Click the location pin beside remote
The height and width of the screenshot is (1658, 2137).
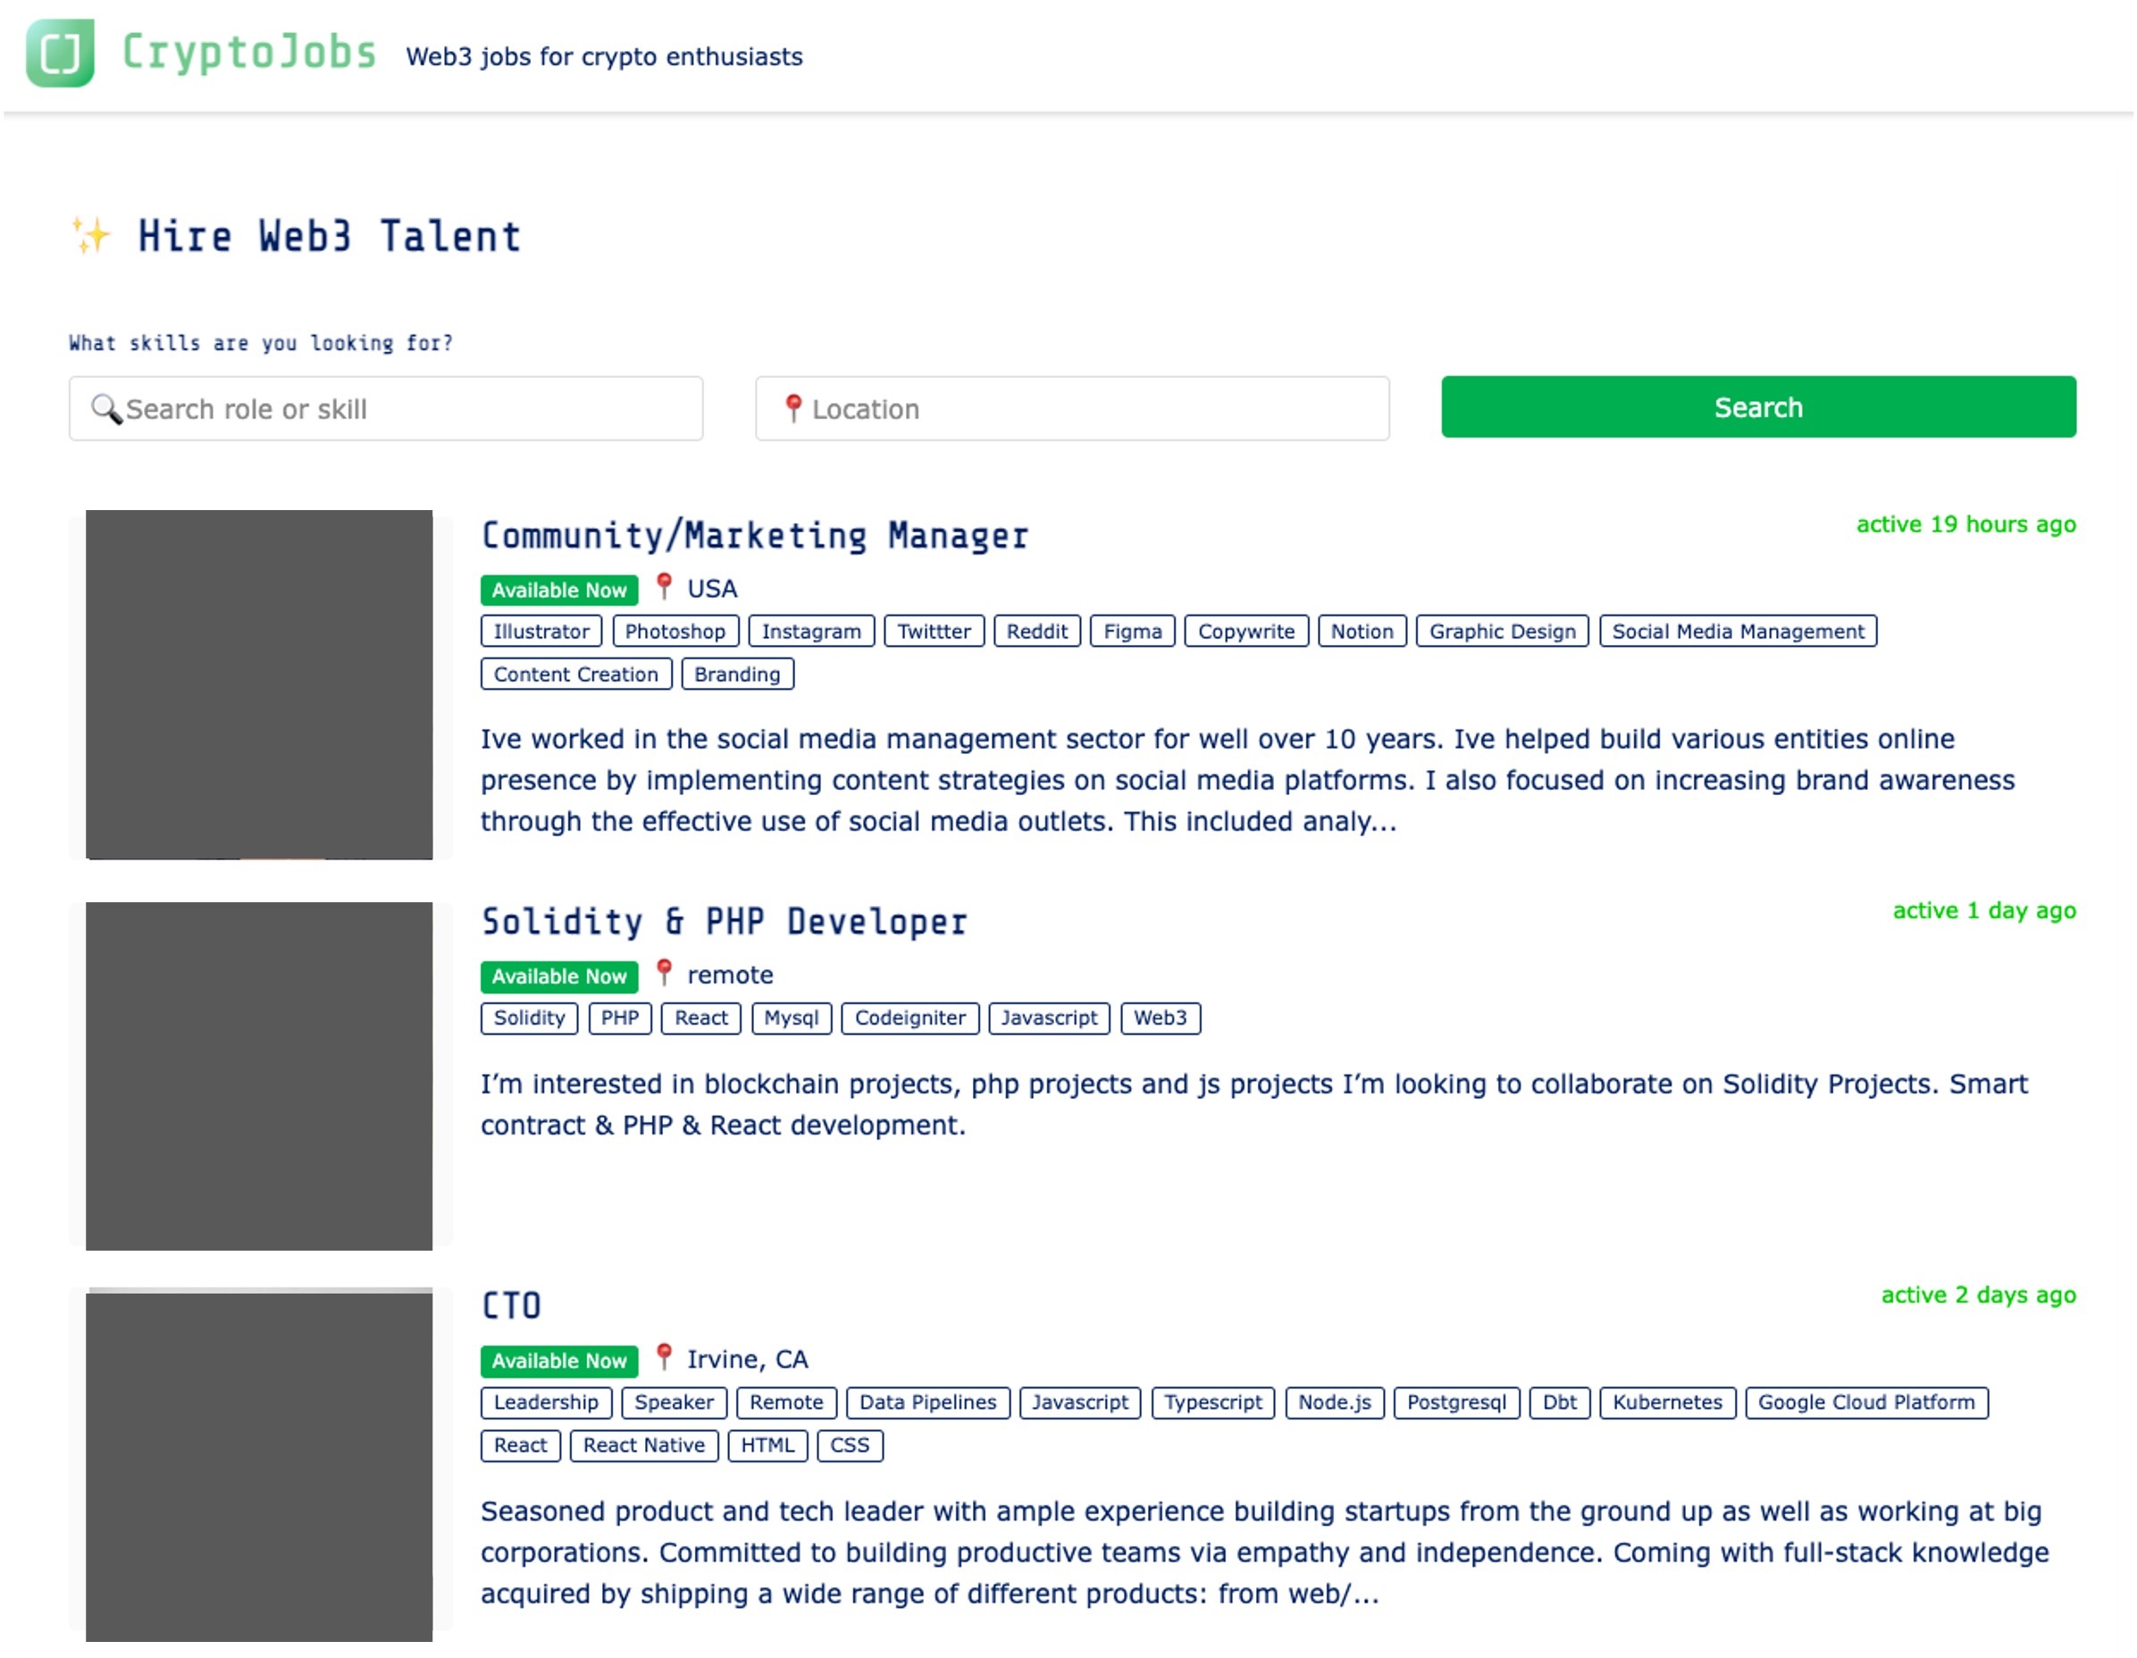(665, 974)
